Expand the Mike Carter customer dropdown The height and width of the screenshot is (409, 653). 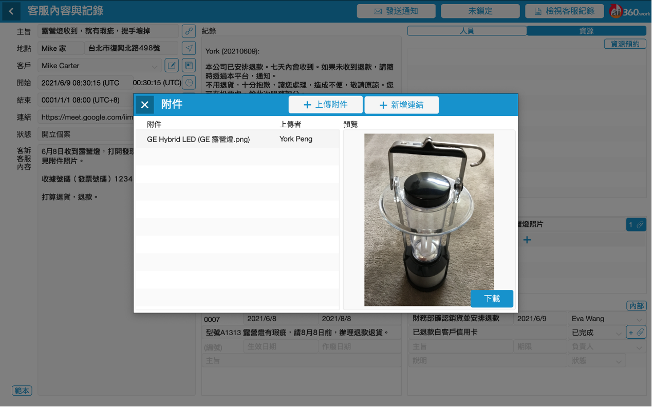tap(155, 66)
